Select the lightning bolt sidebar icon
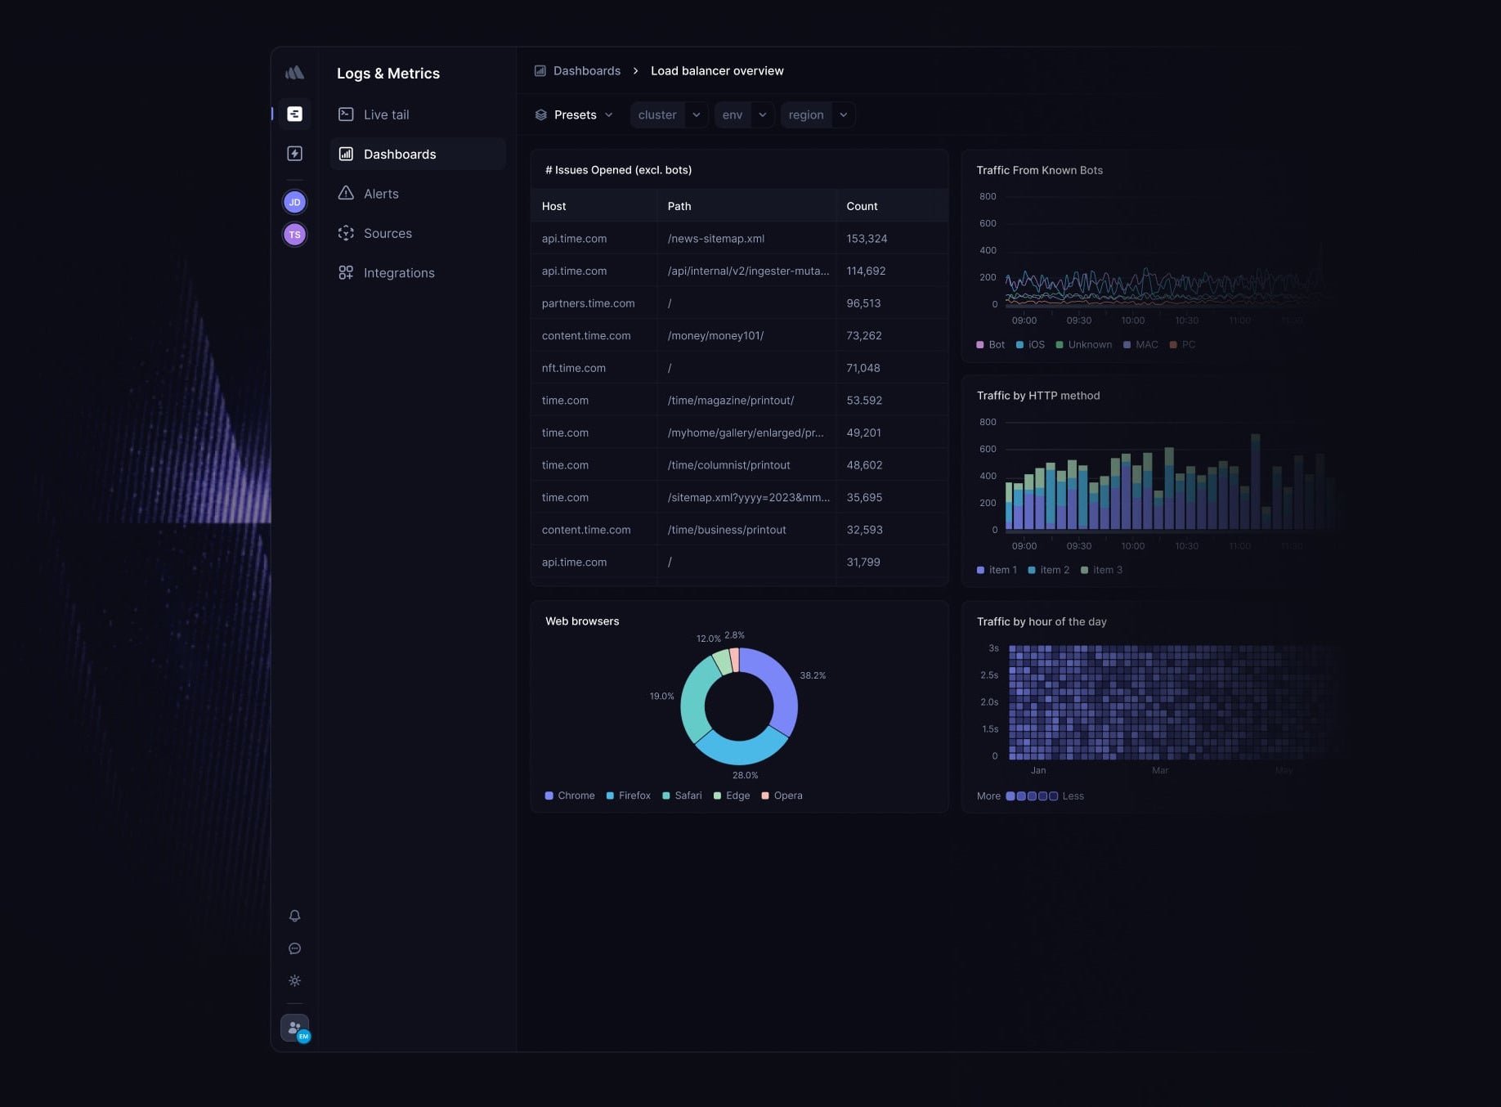The width and height of the screenshot is (1501, 1107). [294, 154]
